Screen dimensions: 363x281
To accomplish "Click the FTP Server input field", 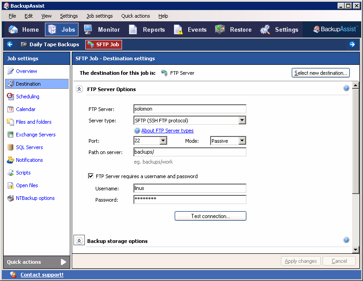I will 190,109.
